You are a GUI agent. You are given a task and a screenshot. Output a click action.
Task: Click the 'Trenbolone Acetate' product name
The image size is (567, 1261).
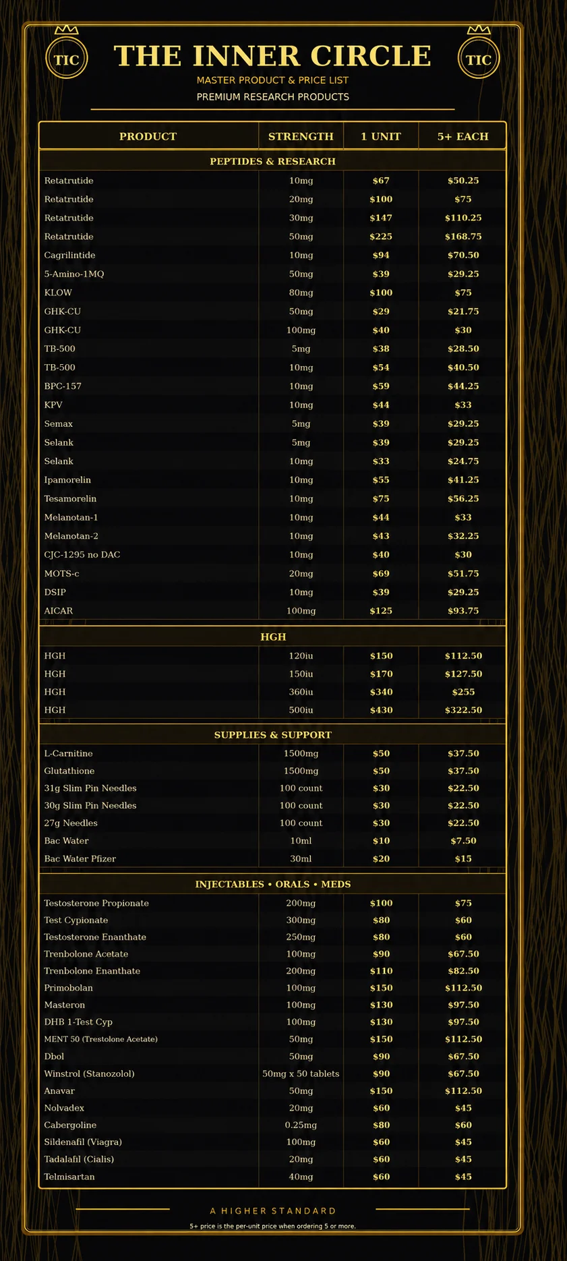coord(86,954)
